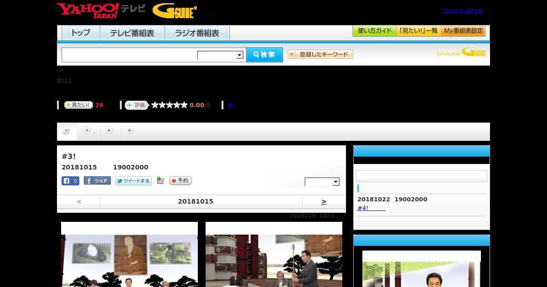
Task: Focus the program search text field
Action: (x=129, y=55)
